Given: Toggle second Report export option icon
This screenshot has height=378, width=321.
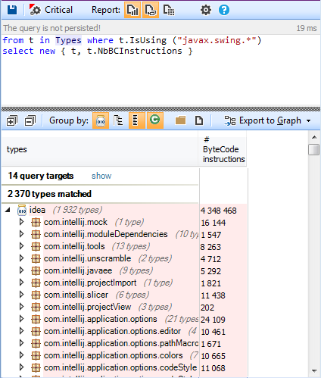Looking at the screenshot, I should [151, 10].
